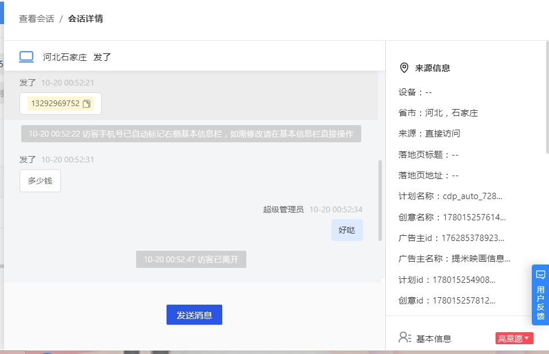Click the right info panel scrollbar

547,97
